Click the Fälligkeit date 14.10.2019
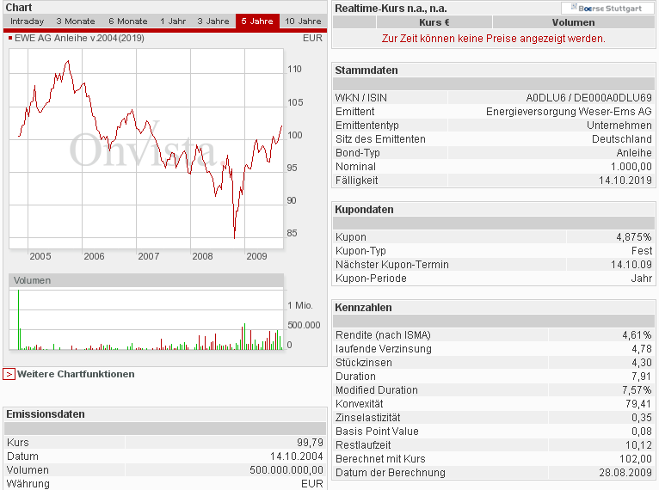 625,181
